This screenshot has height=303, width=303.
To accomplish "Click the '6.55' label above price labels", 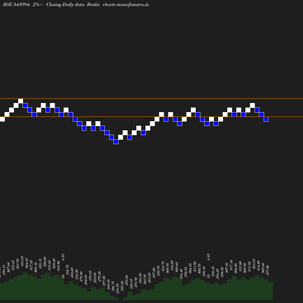I will 63,258.
